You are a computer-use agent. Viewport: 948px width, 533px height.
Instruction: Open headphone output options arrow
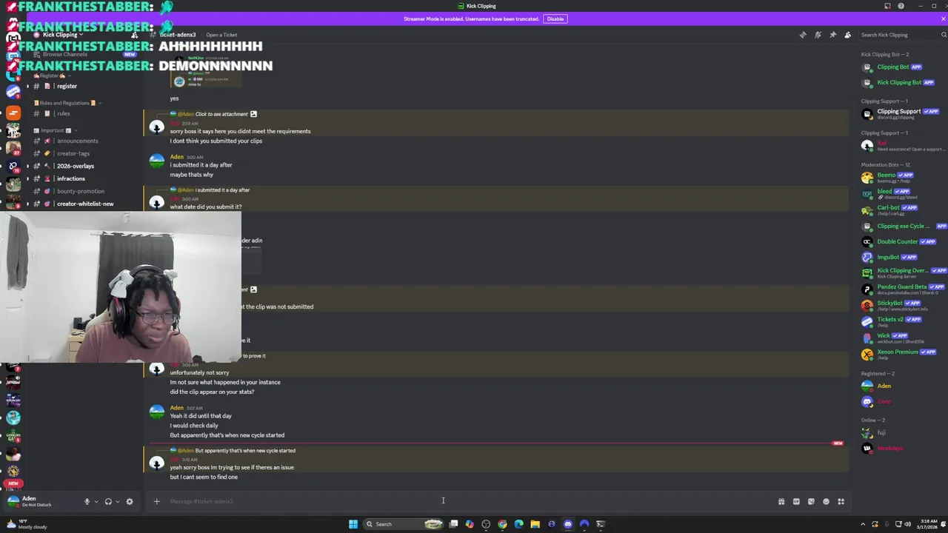click(x=117, y=502)
